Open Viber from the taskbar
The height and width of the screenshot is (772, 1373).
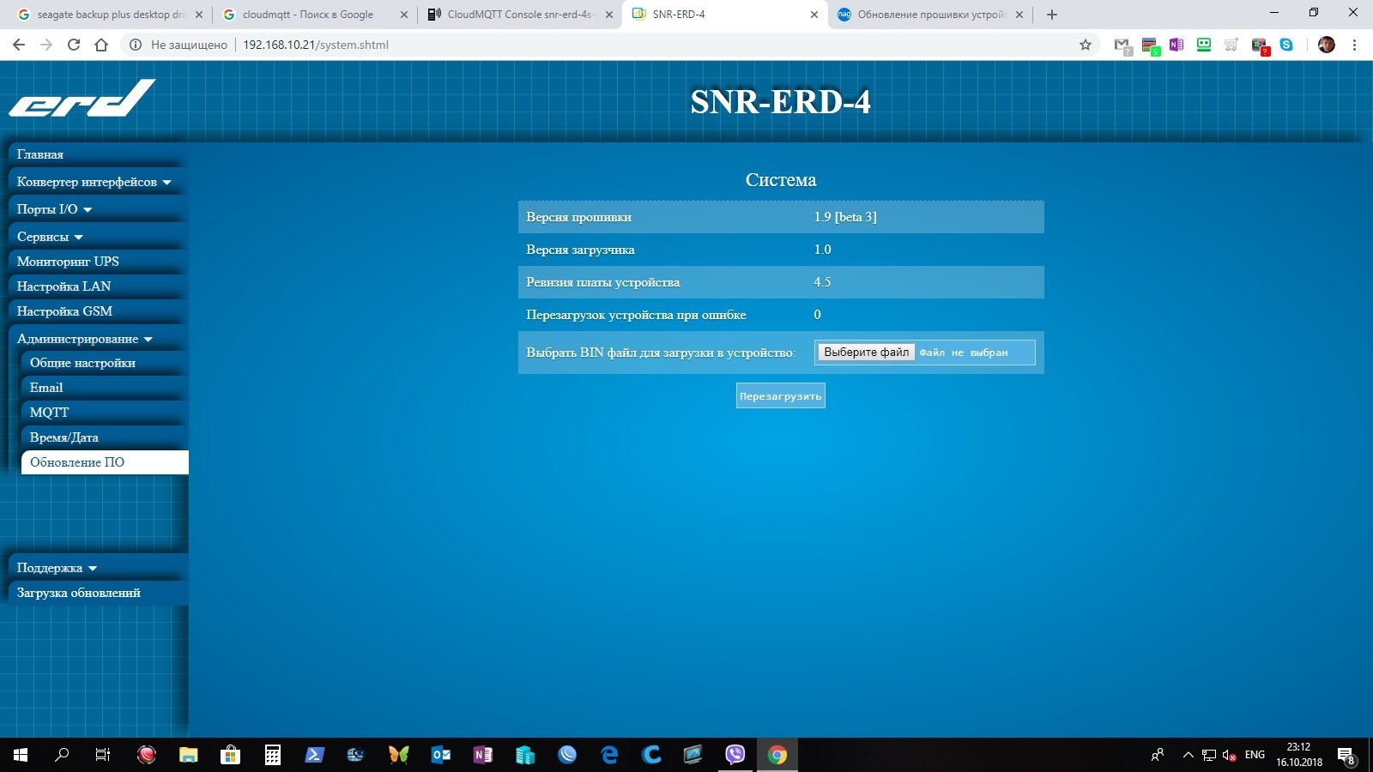[x=735, y=755]
